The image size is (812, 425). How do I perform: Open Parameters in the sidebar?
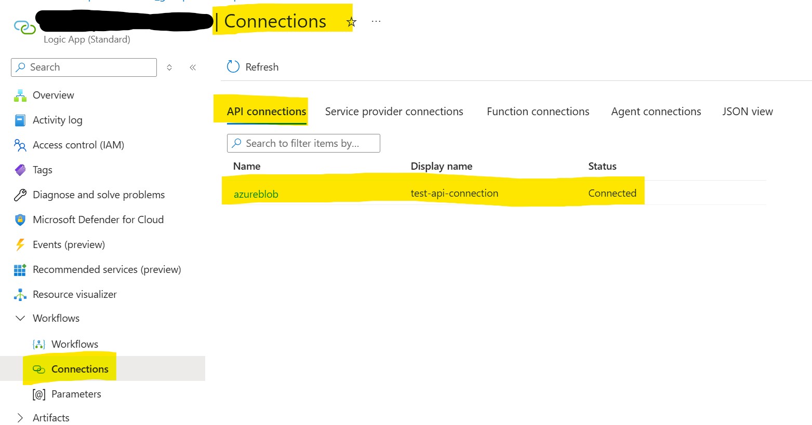coord(76,394)
